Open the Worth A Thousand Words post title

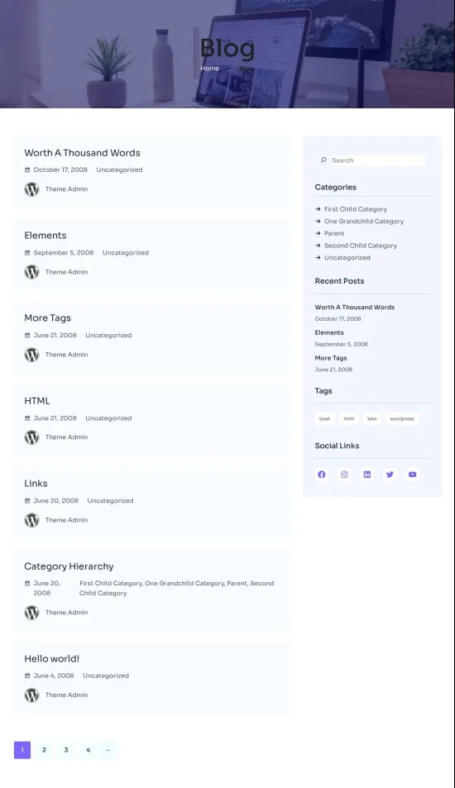coord(83,153)
